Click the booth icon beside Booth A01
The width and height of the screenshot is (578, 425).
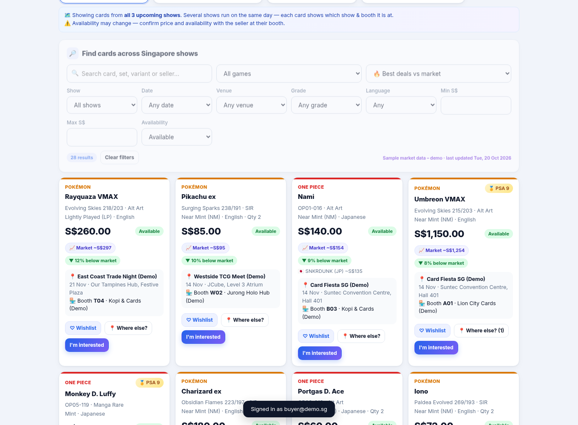point(422,303)
